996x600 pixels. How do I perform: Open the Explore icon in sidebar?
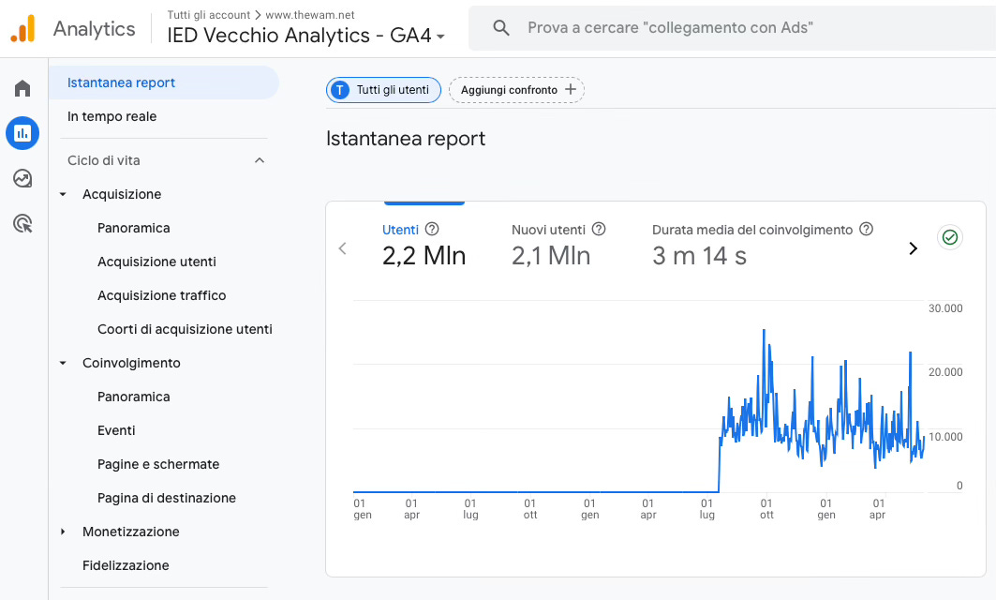22,179
